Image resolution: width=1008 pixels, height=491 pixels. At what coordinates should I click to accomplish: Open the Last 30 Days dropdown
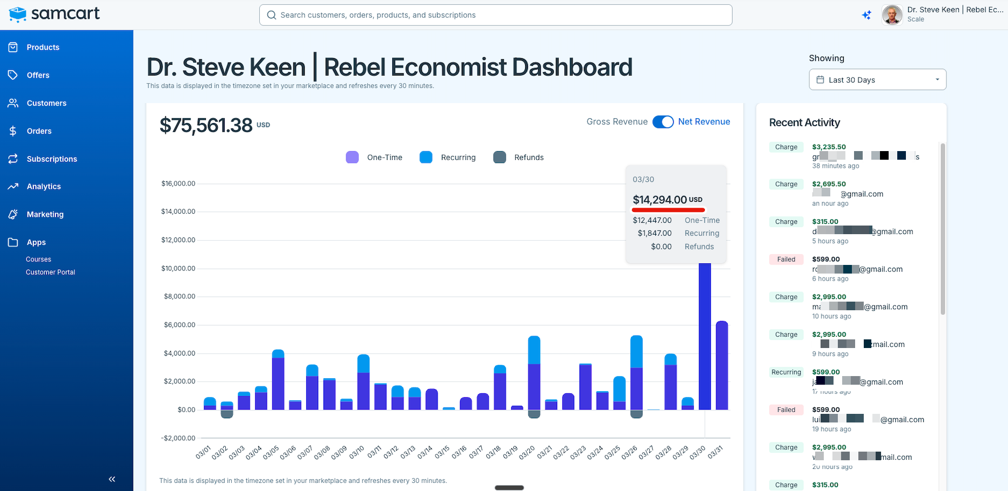tap(877, 80)
